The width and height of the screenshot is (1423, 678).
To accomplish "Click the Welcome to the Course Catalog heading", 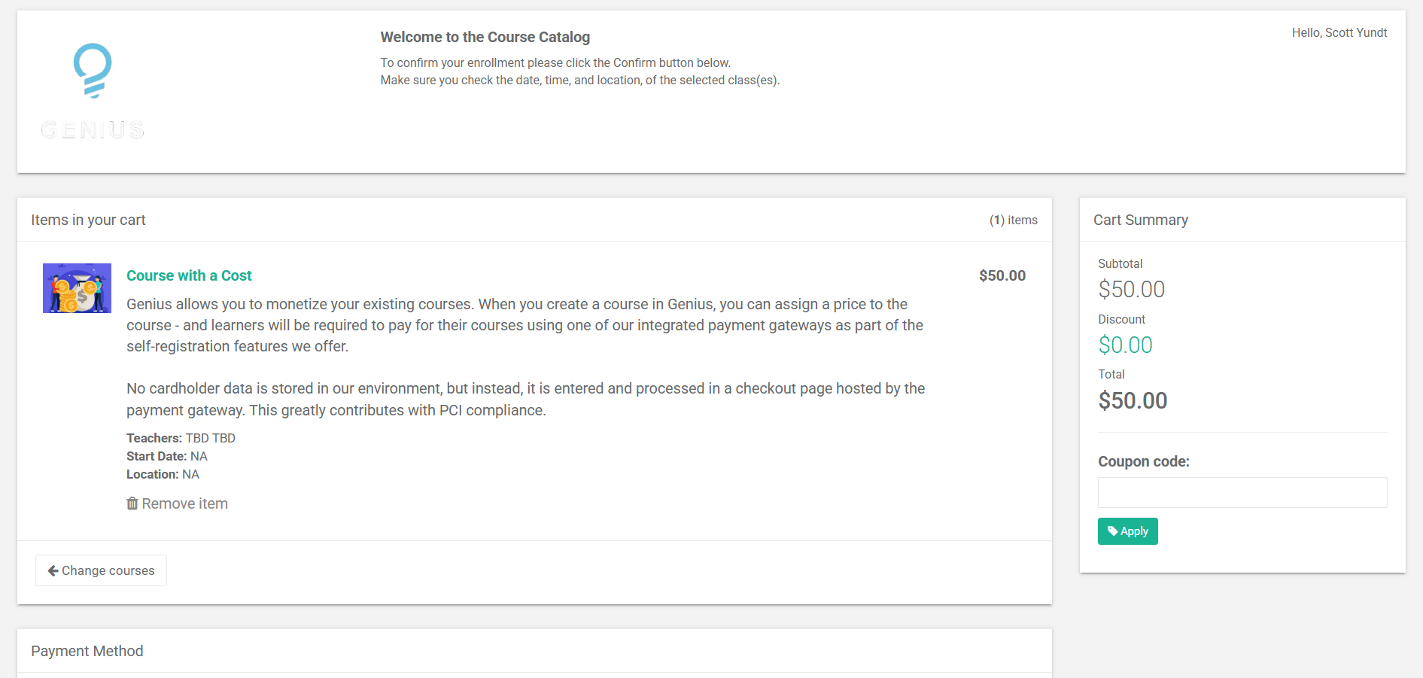I will (485, 37).
